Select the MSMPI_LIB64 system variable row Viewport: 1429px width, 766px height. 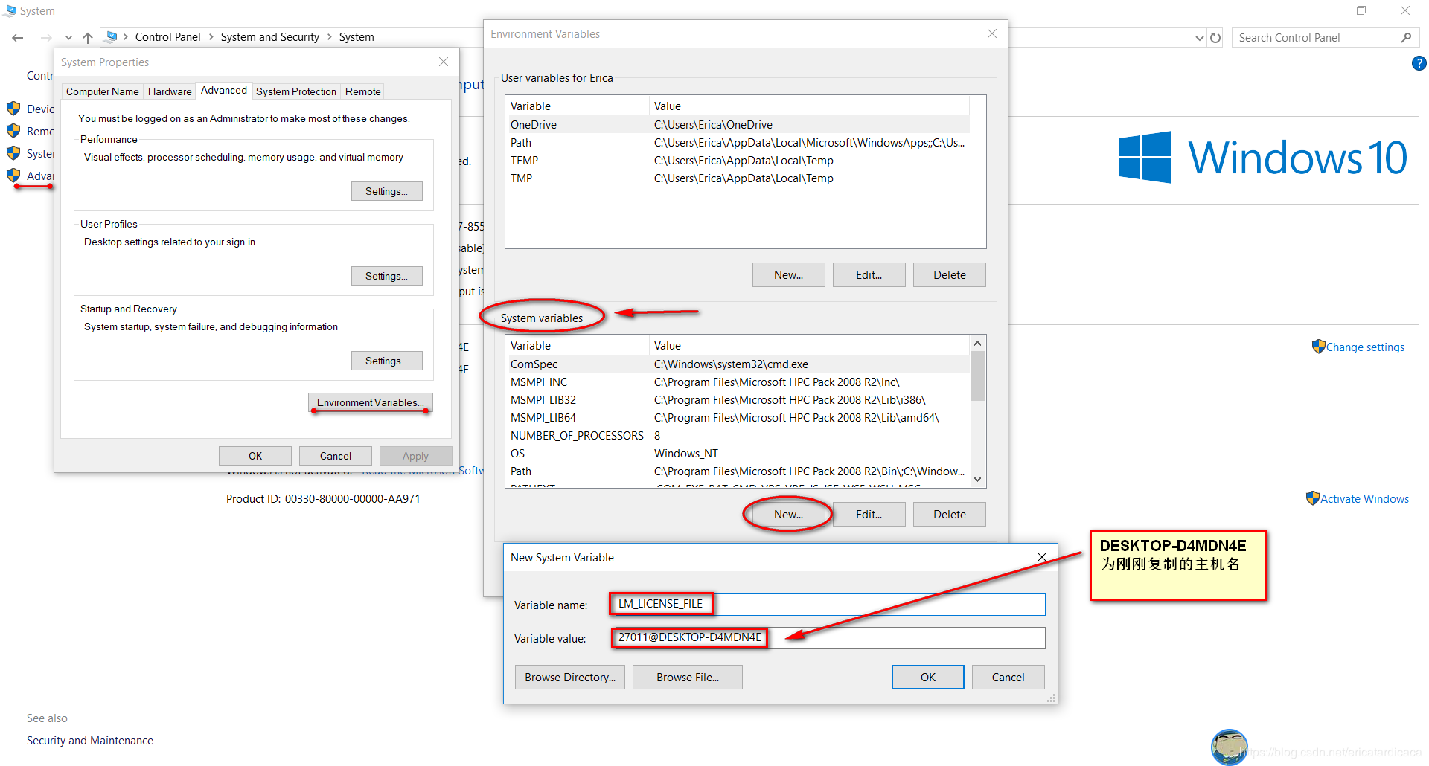pos(738,417)
